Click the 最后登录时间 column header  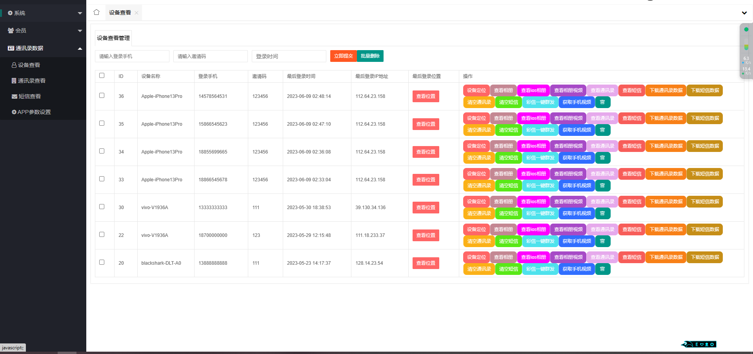301,76
